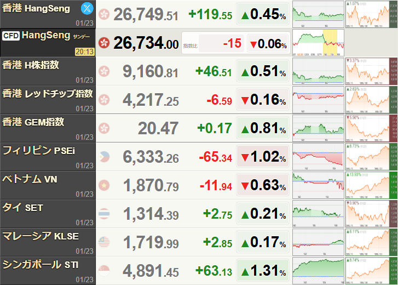Viewport: 398px width, 285px height.
Task: Open レッドチップ指数 intraday chart thumbnail
Action: point(318,100)
